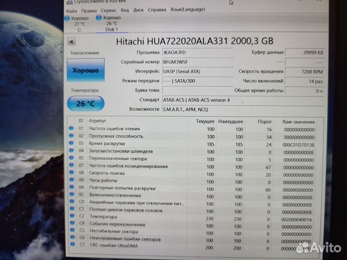The height and width of the screenshot is (260, 347).
Task: Select the Переназначенные сектора row
Action: (192, 159)
